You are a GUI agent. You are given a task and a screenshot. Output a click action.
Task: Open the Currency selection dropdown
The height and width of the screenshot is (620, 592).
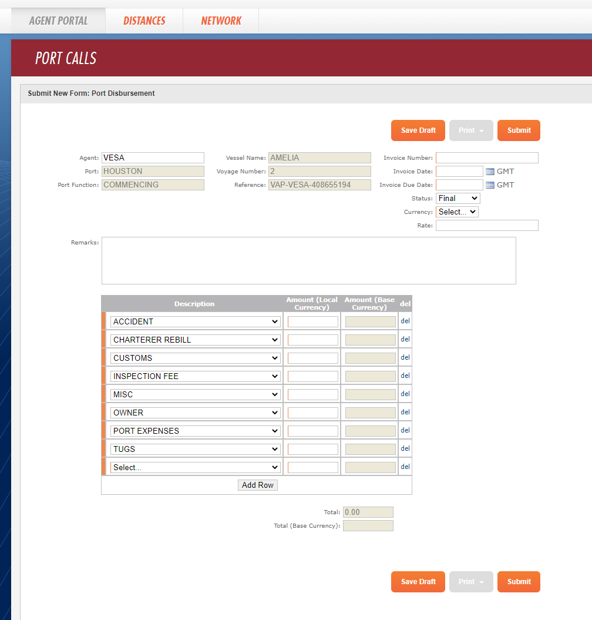[x=456, y=212]
